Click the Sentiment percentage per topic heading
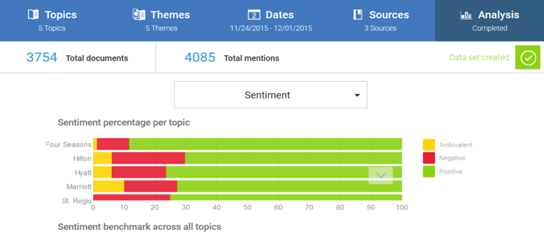The image size is (544, 238). [x=124, y=122]
